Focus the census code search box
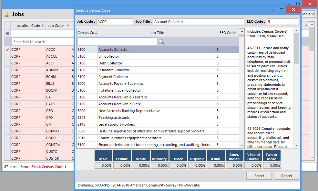Viewport: 318px width, 191px height. coord(118,41)
